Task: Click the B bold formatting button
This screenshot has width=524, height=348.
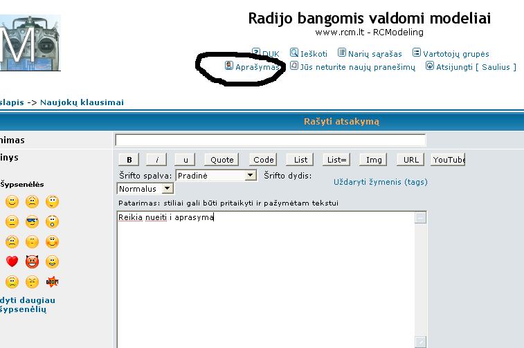Action: 129,160
